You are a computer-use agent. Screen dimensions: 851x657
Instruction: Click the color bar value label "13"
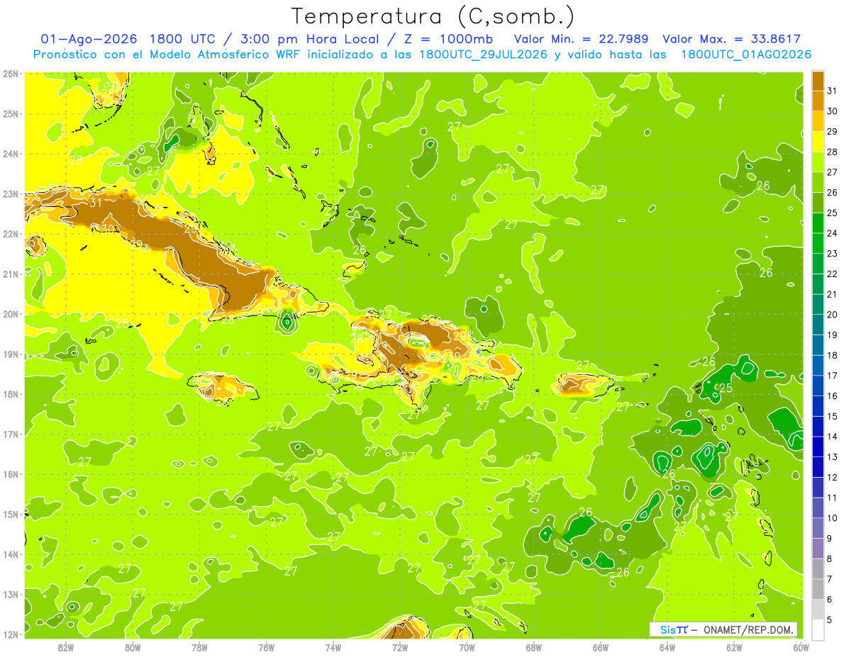click(x=832, y=457)
